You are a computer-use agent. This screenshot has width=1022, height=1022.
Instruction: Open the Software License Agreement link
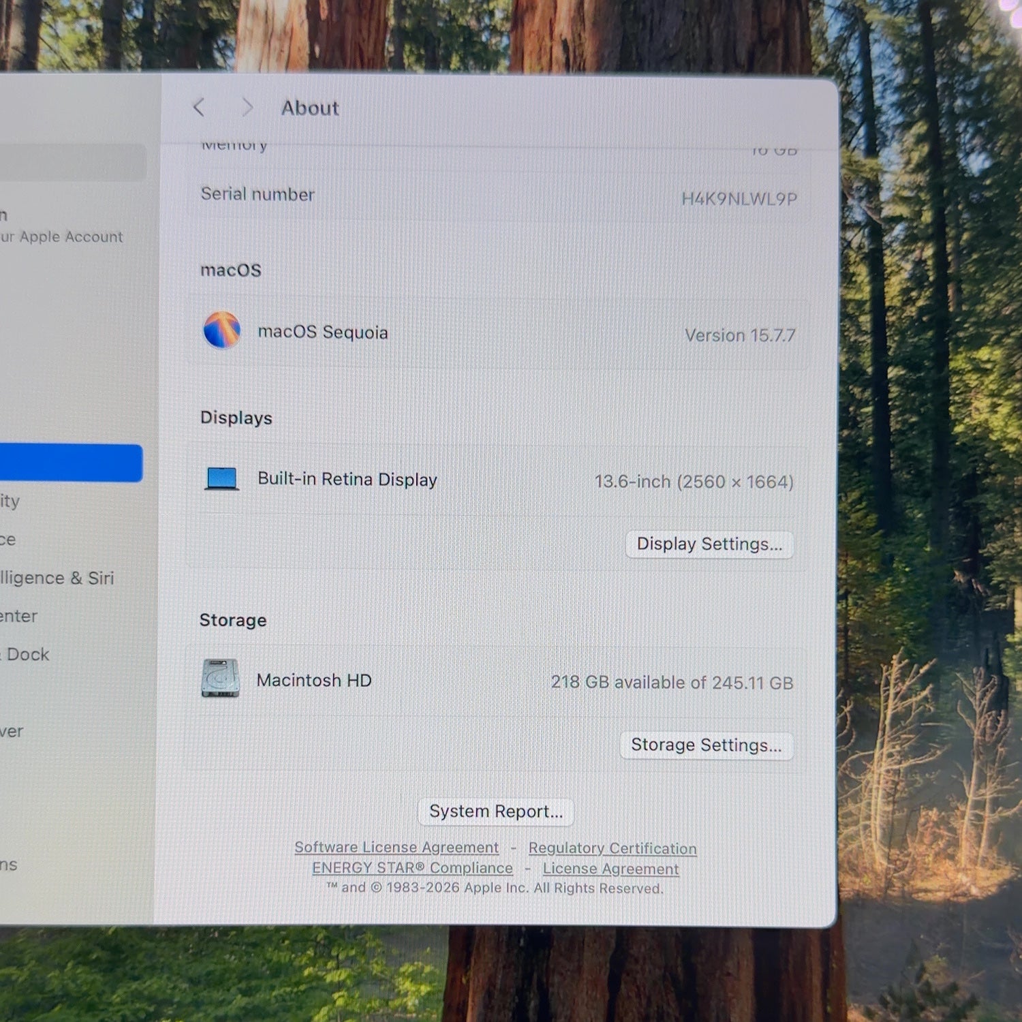tap(397, 847)
